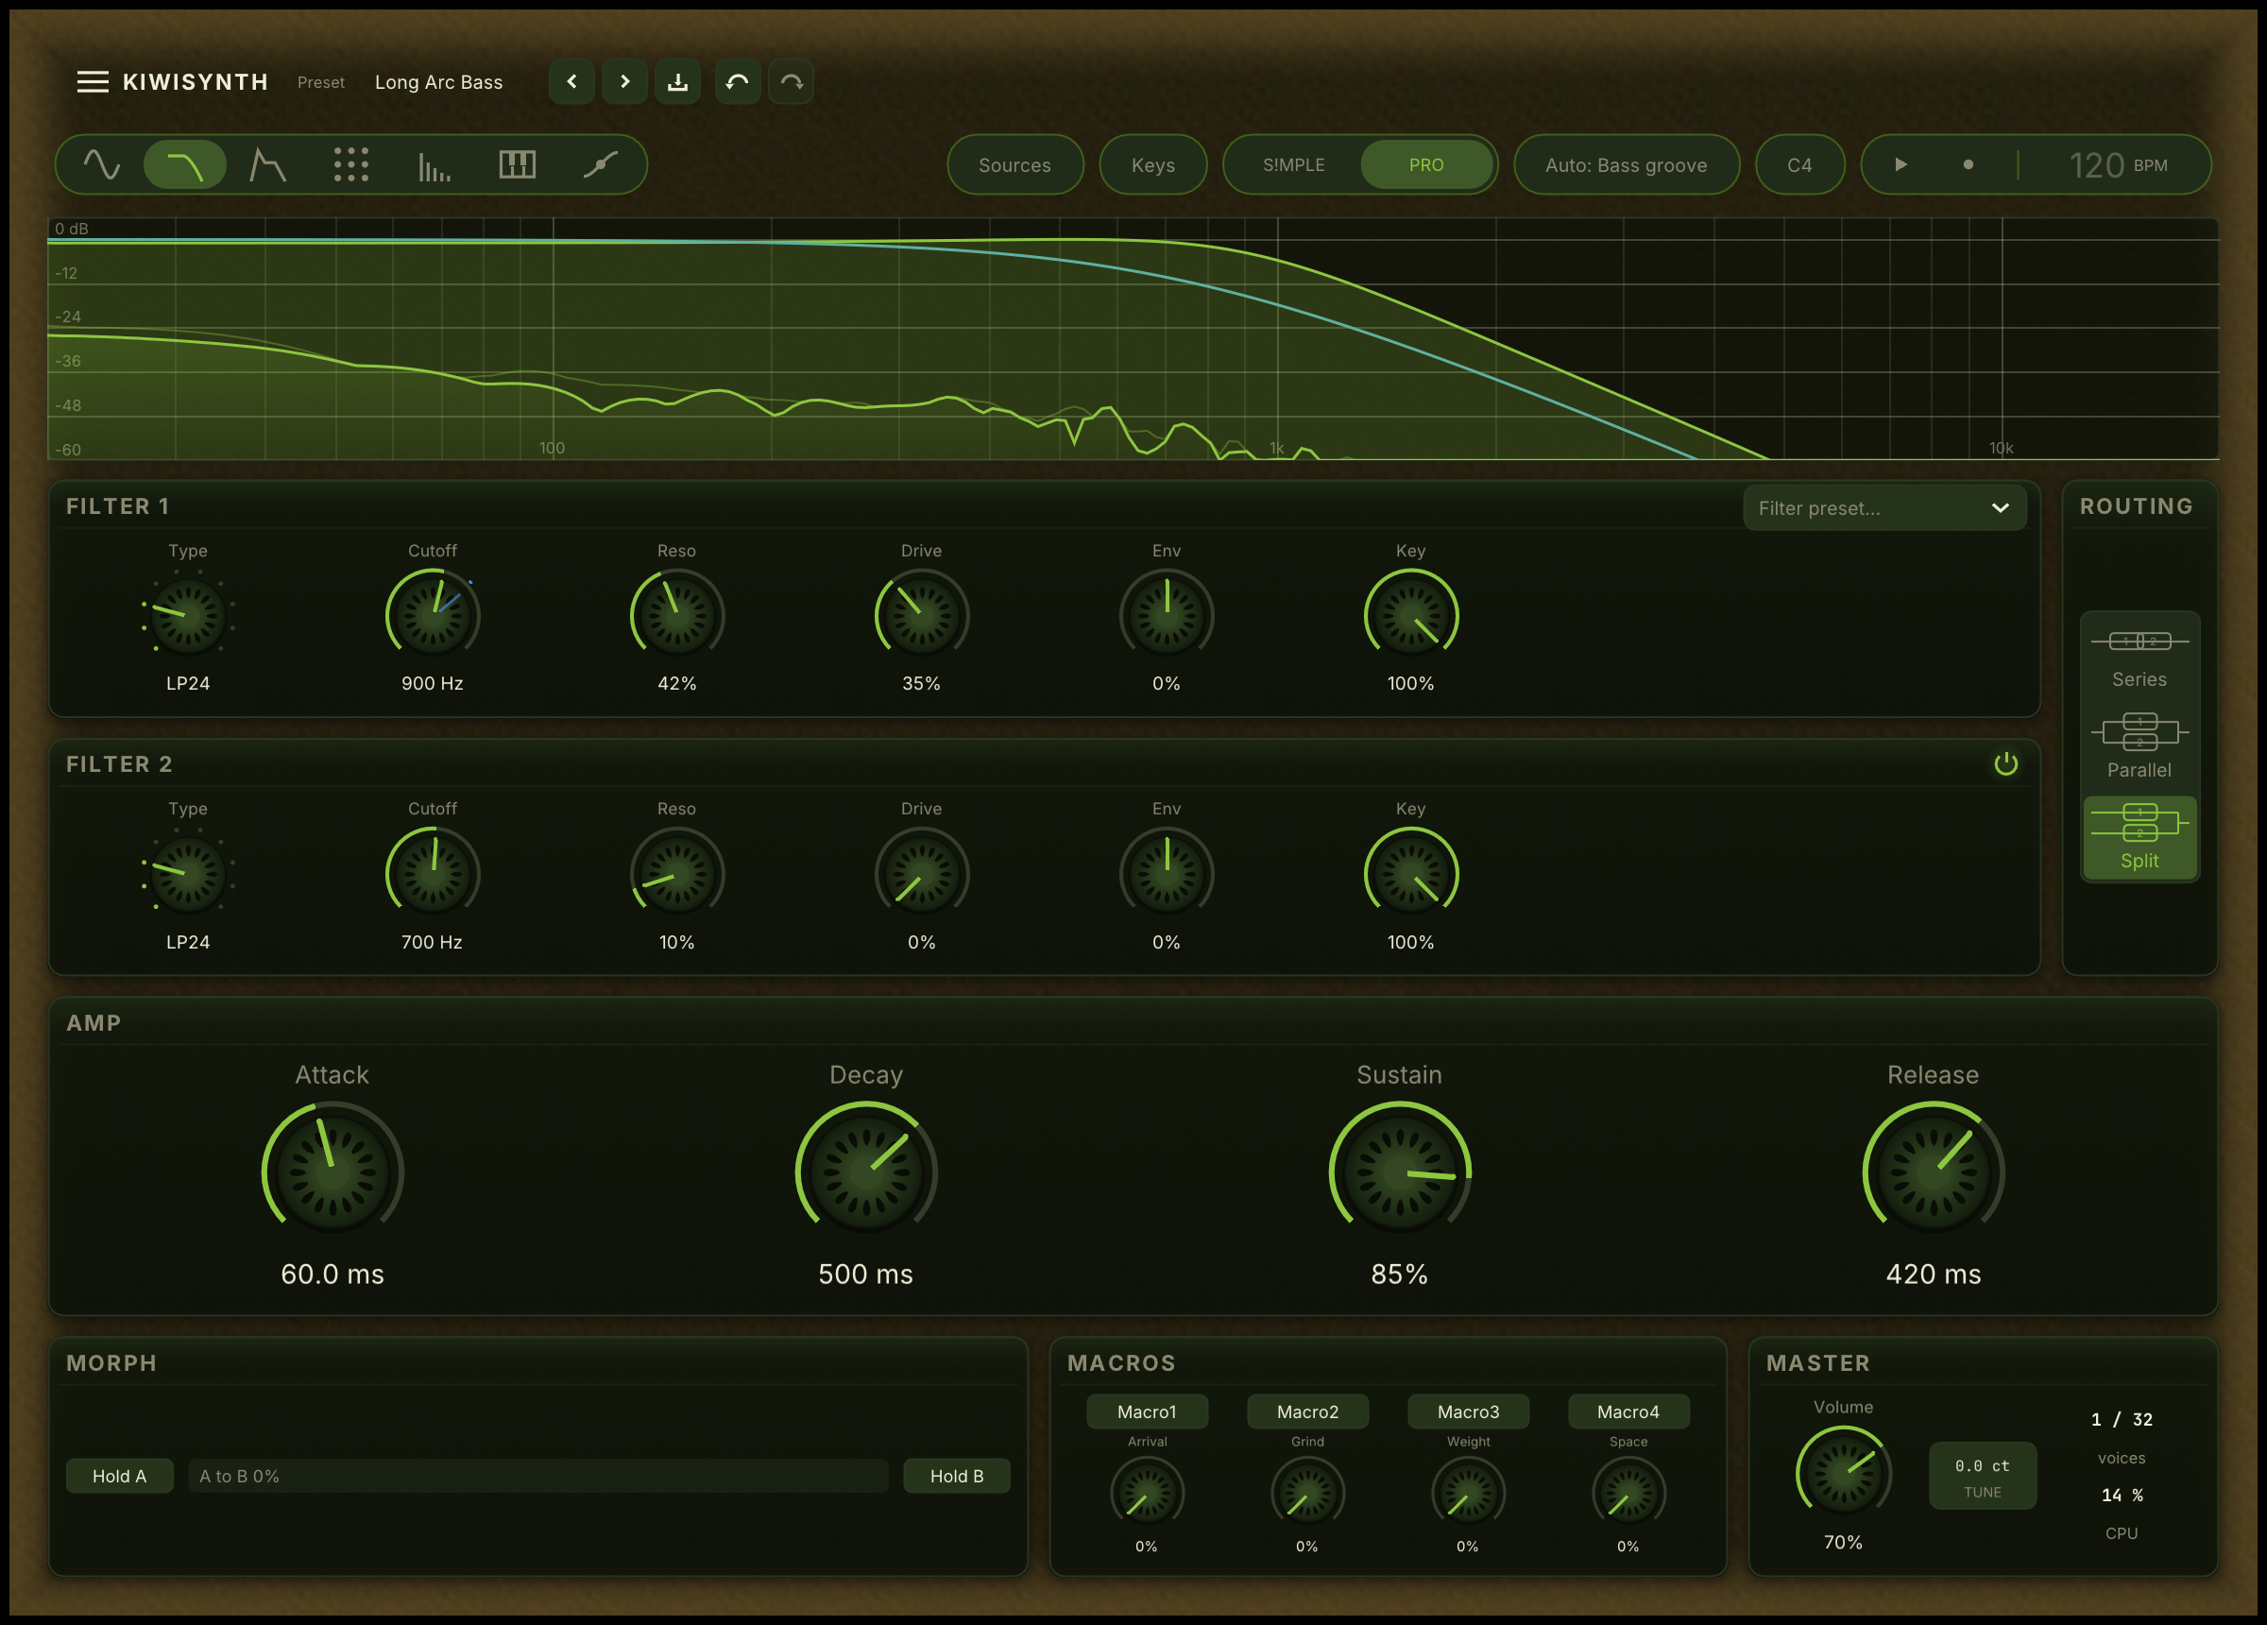Click the Long Arc Bass preset name

click(x=439, y=82)
